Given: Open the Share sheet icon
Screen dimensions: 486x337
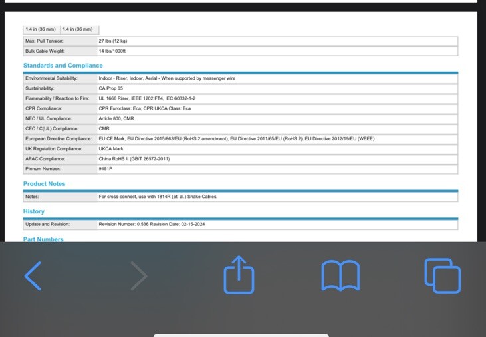Looking at the screenshot, I should tap(239, 275).
